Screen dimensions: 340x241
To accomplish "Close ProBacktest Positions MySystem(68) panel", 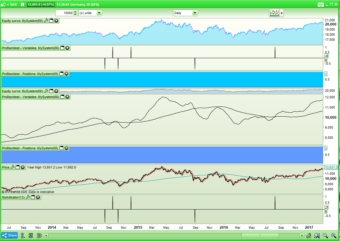I will (67, 148).
